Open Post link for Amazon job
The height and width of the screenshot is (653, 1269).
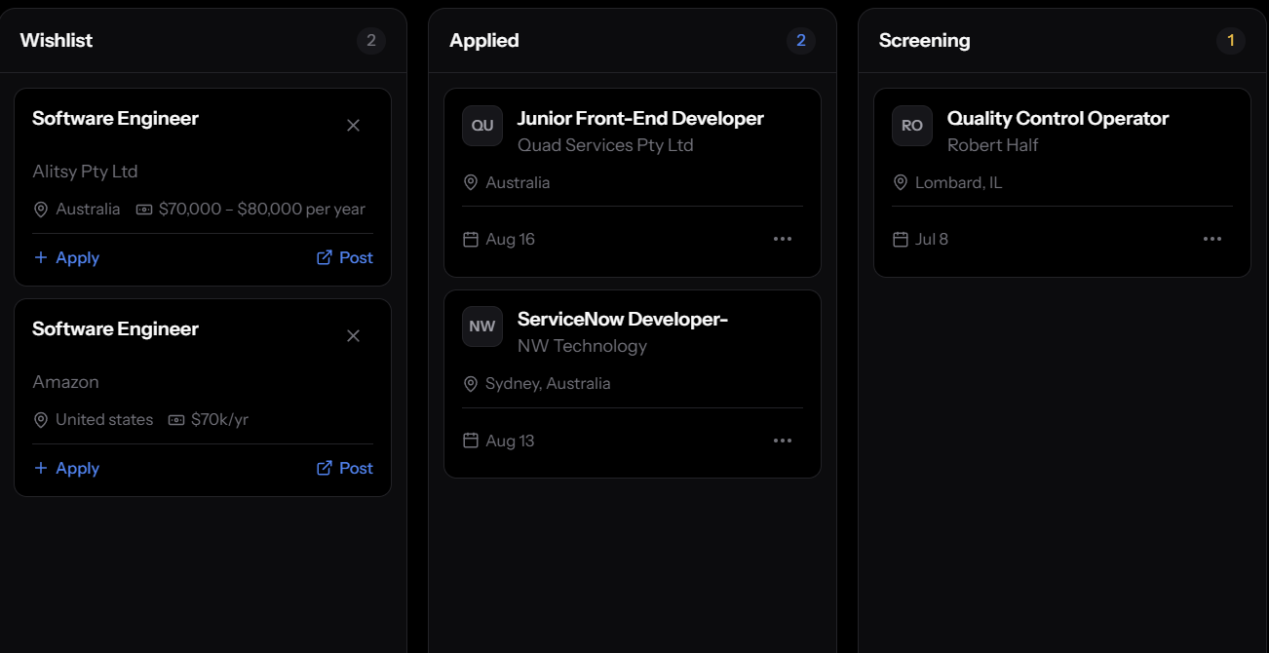pyautogui.click(x=345, y=469)
